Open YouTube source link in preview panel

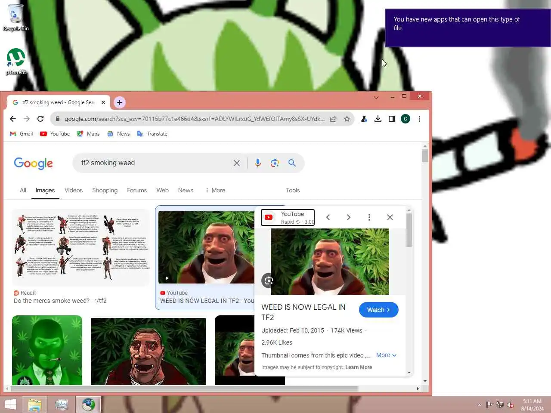288,217
